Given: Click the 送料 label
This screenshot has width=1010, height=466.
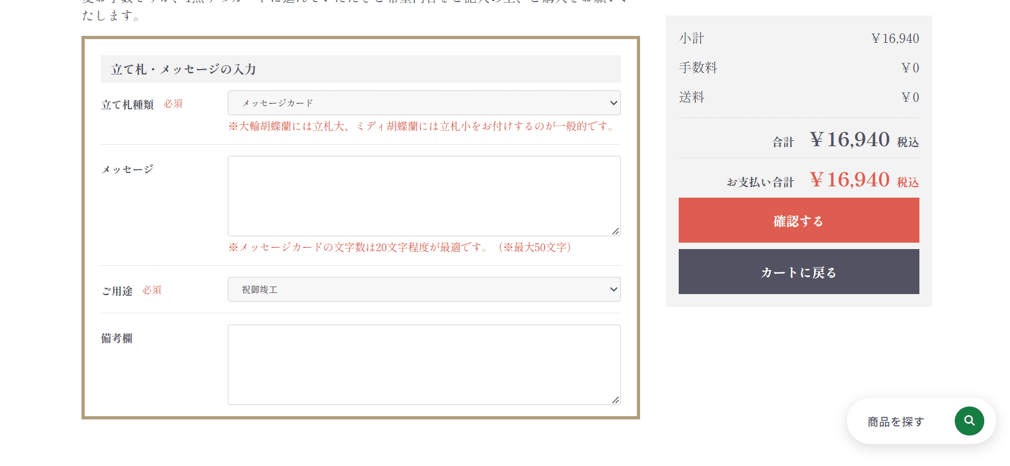Looking at the screenshot, I should point(692,97).
